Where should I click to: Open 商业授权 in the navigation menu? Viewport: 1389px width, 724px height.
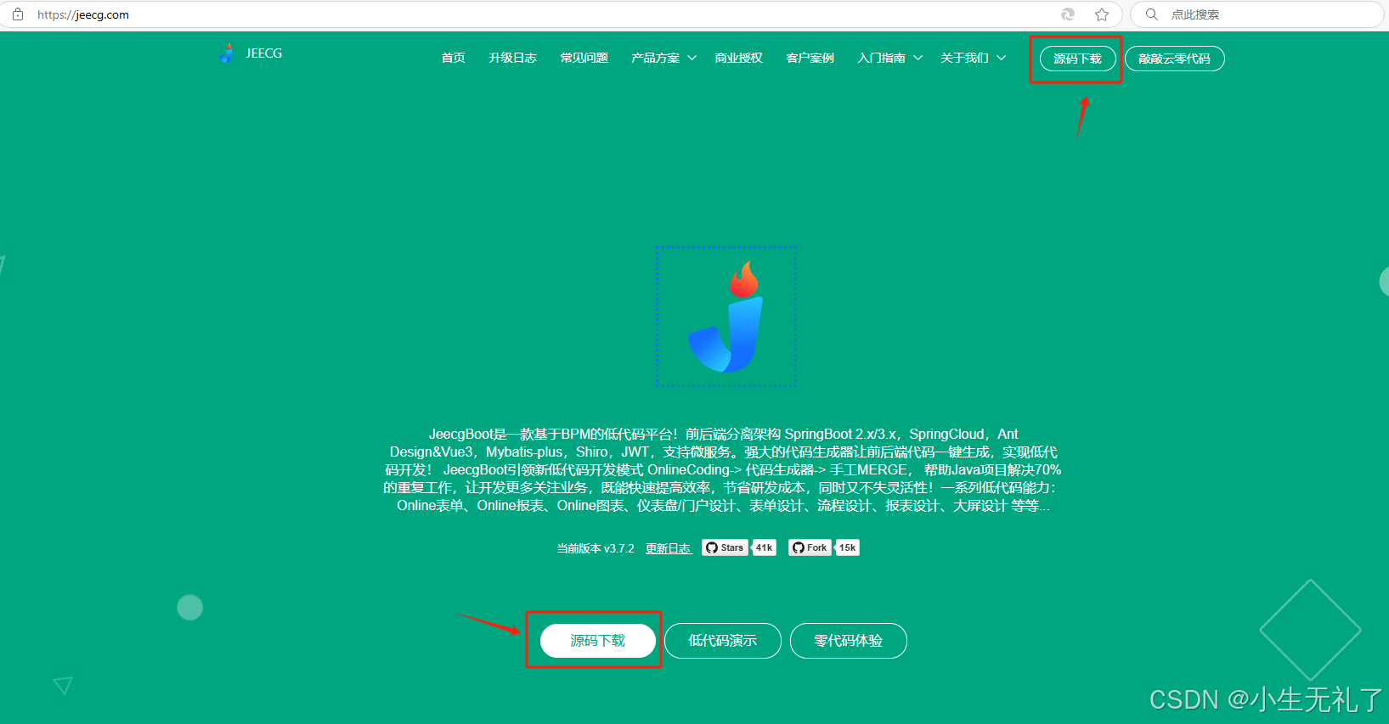click(x=738, y=58)
